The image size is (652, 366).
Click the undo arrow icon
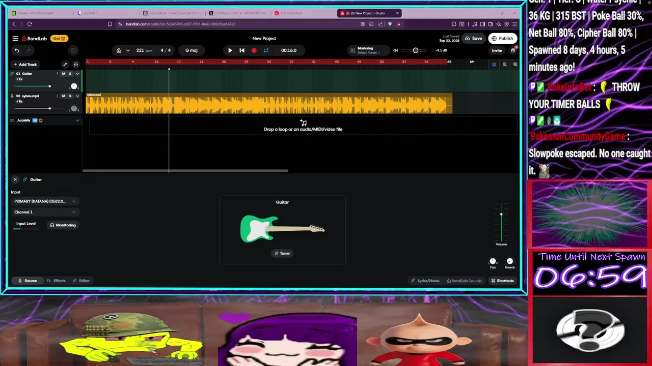pyautogui.click(x=17, y=50)
